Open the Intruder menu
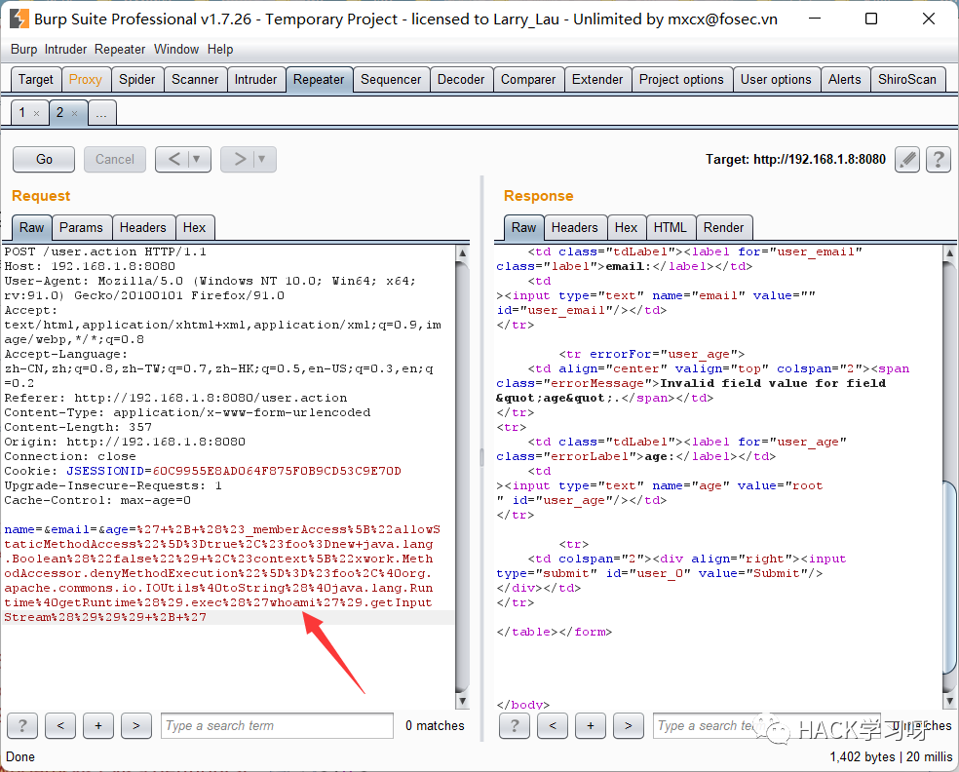The width and height of the screenshot is (959, 772). coord(65,50)
